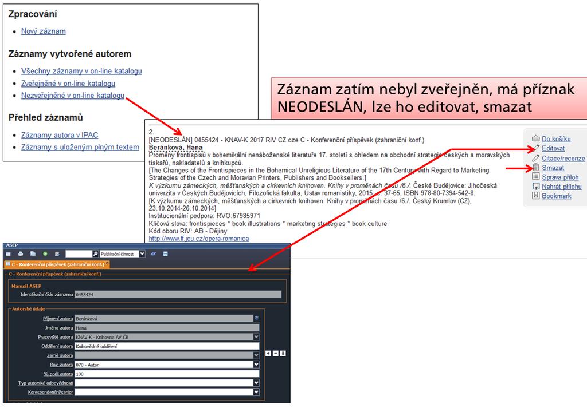Click the Oddělení autora input field
Viewport: 587px width, 408px height.
(167, 346)
